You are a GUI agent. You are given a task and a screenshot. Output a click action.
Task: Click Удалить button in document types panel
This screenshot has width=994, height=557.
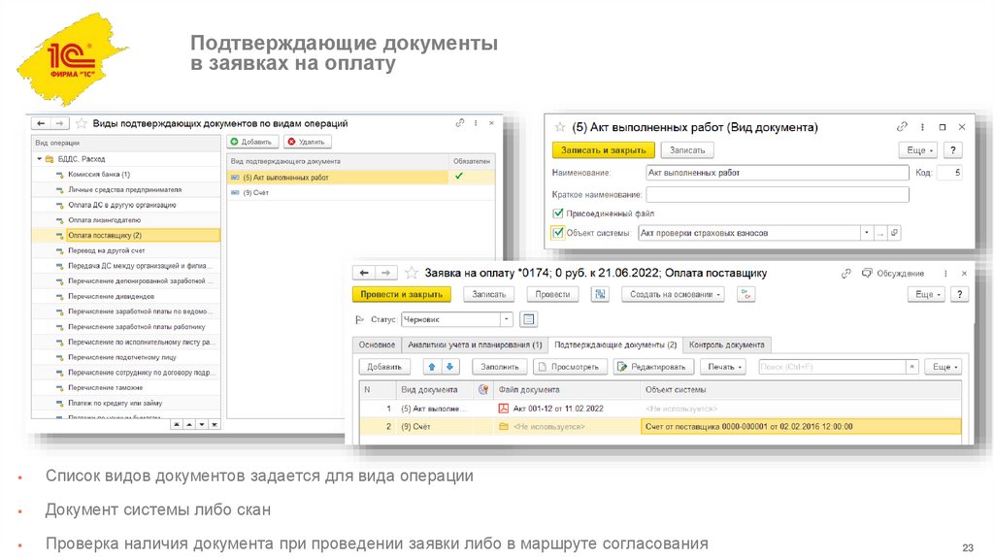click(308, 142)
